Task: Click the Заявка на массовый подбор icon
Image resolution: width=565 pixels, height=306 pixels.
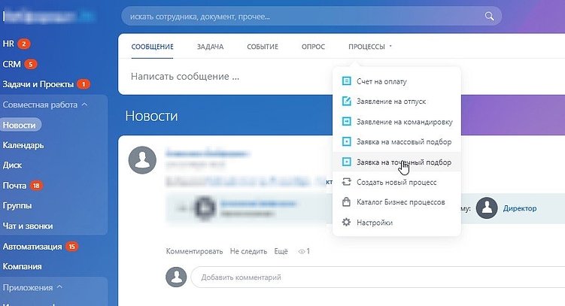Action: 346,141
